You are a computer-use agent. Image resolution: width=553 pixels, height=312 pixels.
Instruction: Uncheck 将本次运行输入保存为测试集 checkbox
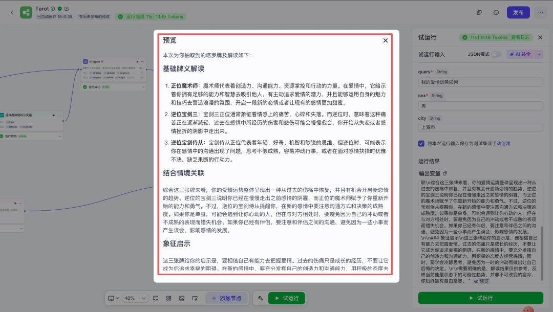pos(421,144)
